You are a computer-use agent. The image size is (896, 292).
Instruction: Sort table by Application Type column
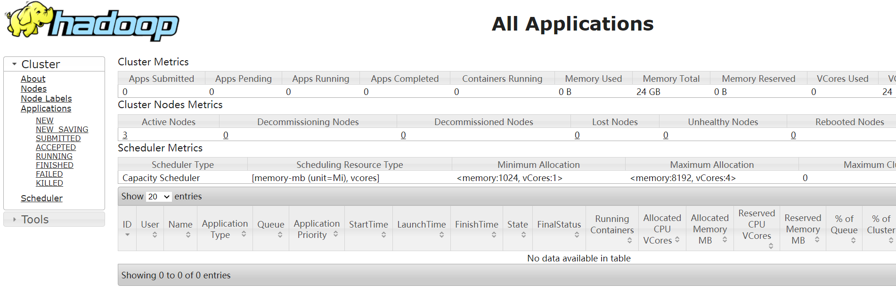point(225,228)
